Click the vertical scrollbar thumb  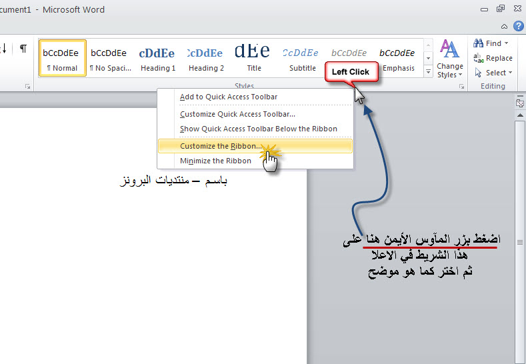(519, 242)
